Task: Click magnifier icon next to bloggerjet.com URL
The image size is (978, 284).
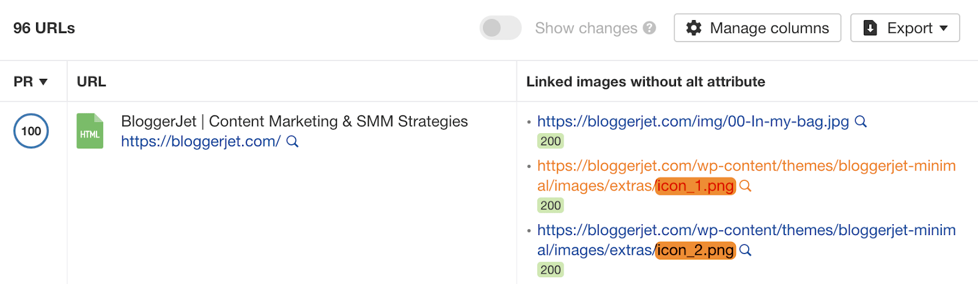Action: tap(292, 142)
